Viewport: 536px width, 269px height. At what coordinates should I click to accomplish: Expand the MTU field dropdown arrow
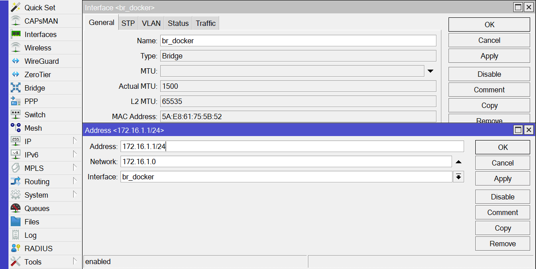[x=430, y=71]
